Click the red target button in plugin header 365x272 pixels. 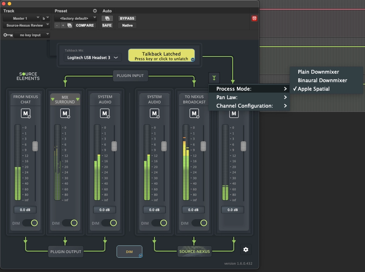[x=254, y=19]
